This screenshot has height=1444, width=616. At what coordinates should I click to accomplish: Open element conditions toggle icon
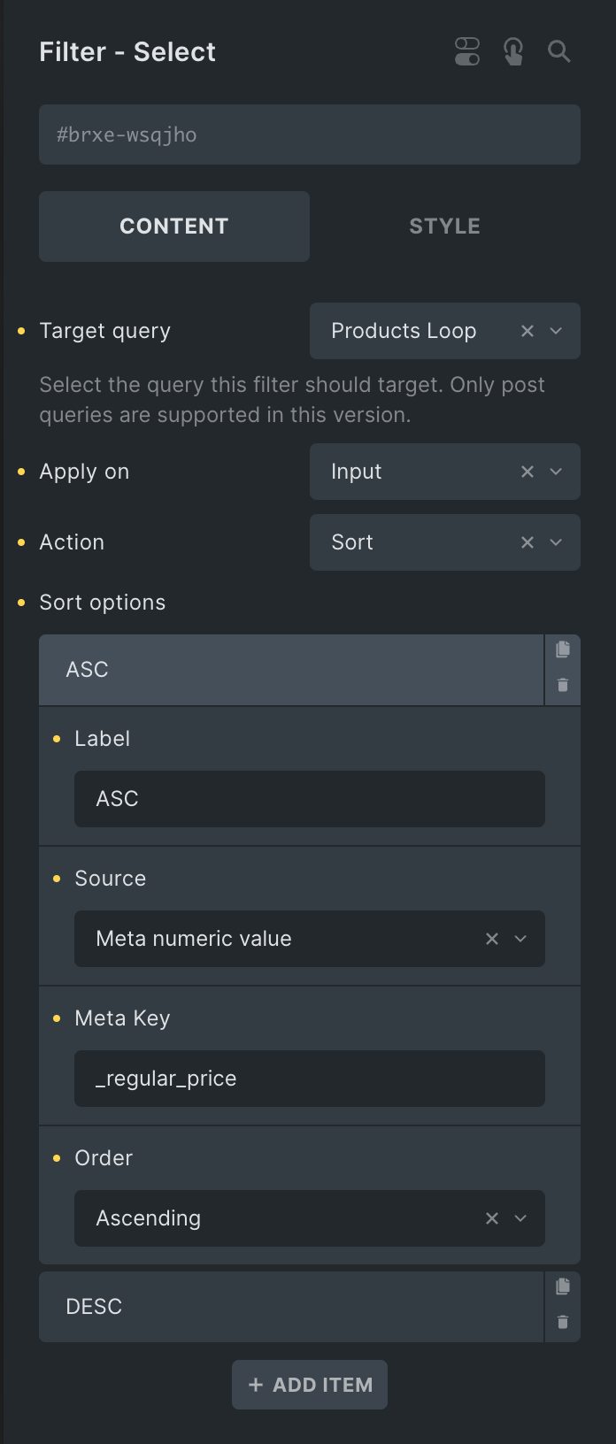click(467, 51)
